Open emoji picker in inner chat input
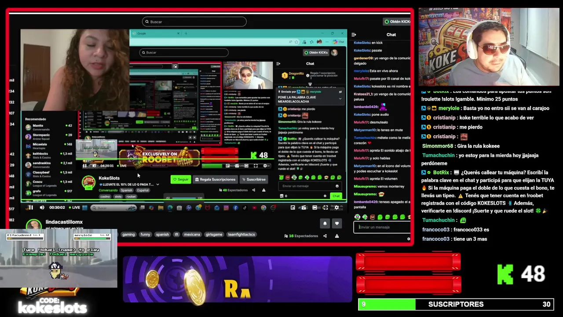 click(x=337, y=186)
